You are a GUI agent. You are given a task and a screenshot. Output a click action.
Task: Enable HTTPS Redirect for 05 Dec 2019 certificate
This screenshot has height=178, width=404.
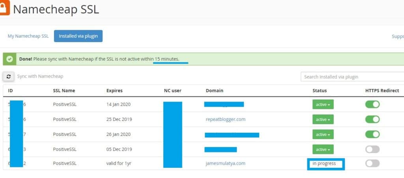[372, 149]
